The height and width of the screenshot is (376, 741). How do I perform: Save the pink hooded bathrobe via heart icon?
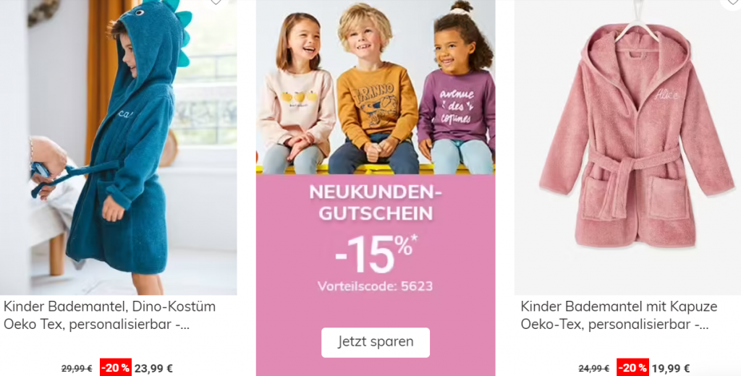click(732, 2)
